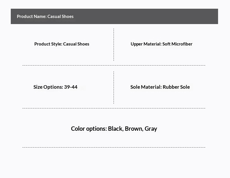Click the 'Soft Microfiber' value
The image size is (230, 178).
click(x=177, y=44)
